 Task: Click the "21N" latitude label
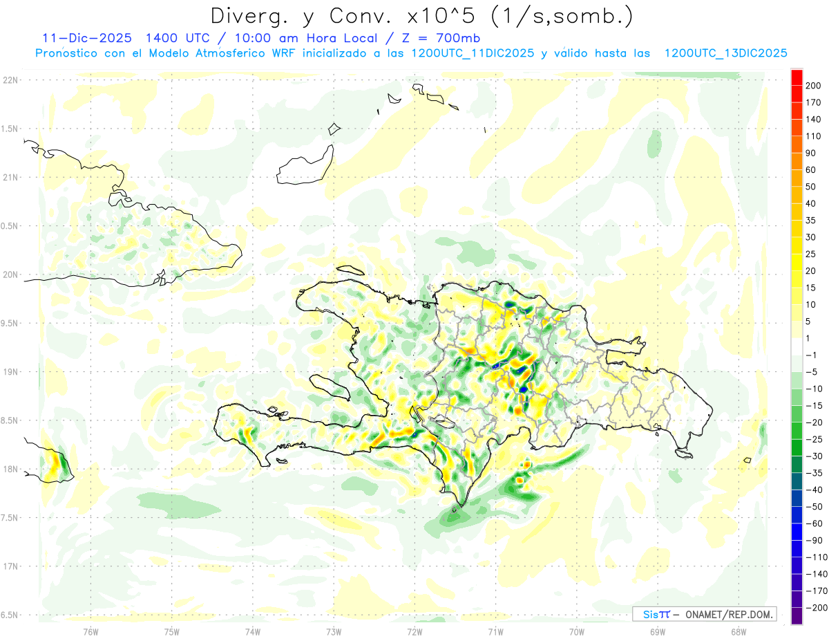(x=10, y=177)
